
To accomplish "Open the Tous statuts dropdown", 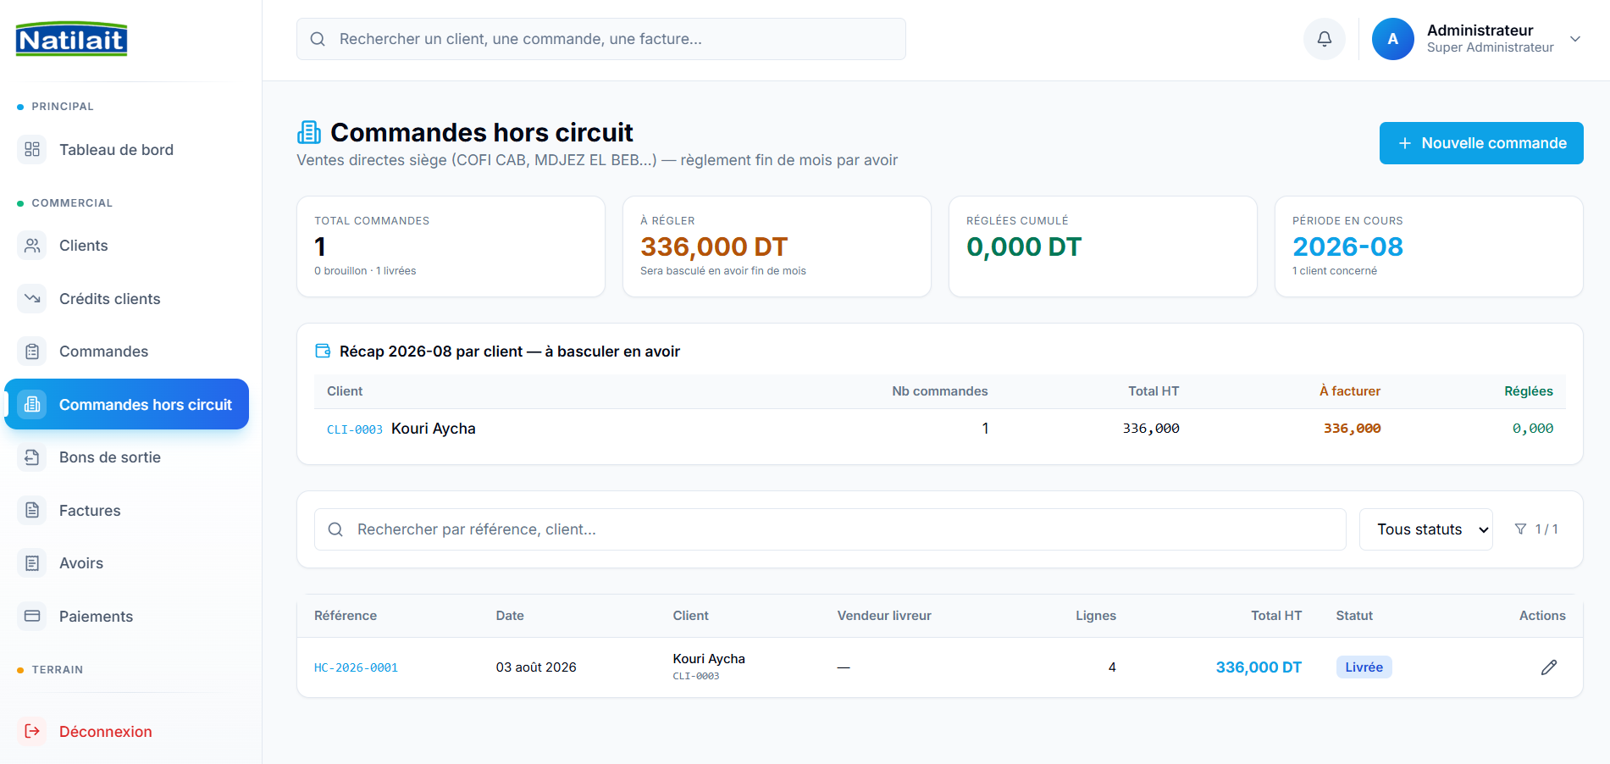I will click(1425, 529).
